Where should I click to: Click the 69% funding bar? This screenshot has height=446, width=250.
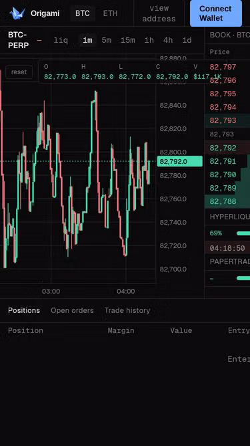point(243,233)
